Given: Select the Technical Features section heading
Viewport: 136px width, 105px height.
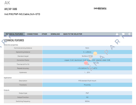Looking at the screenshot, I should tap(14, 40).
